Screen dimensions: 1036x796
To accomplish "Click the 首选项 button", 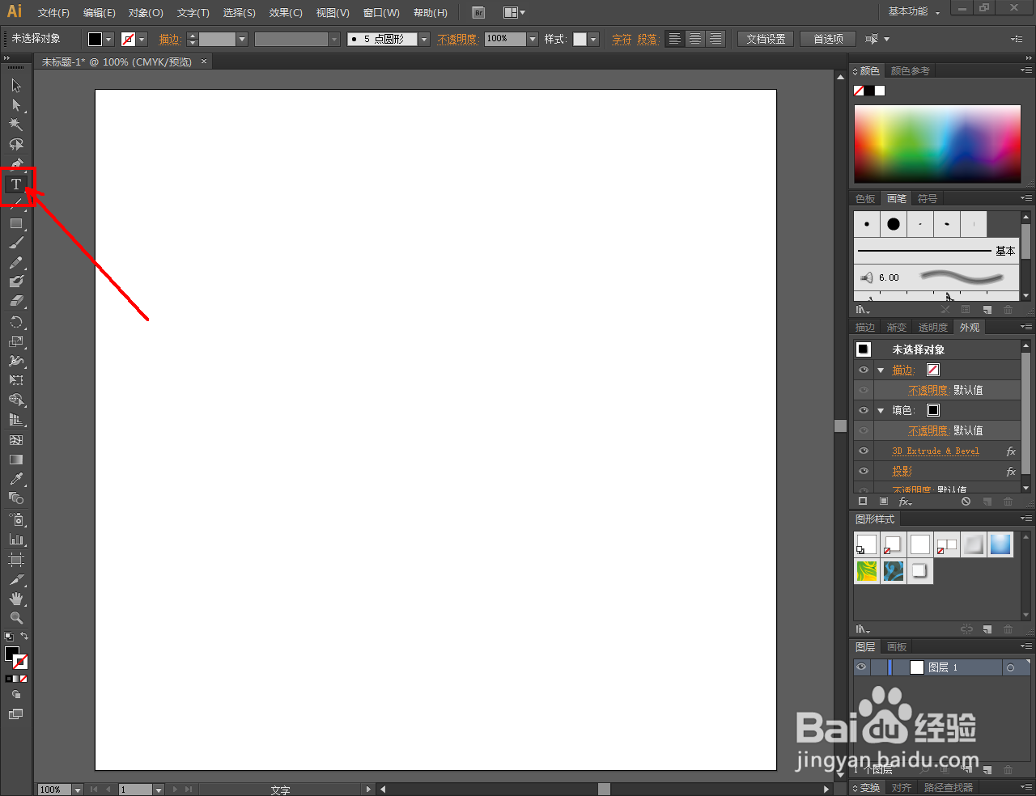I will pos(828,39).
